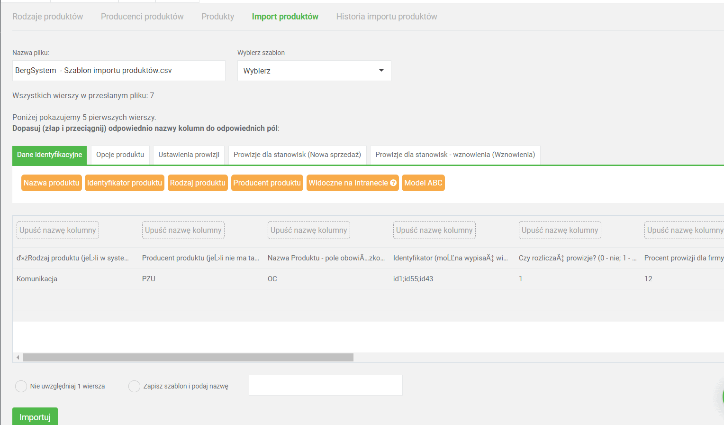Click help icon on Widoczne na intranecie
The height and width of the screenshot is (425, 724).
coord(393,183)
